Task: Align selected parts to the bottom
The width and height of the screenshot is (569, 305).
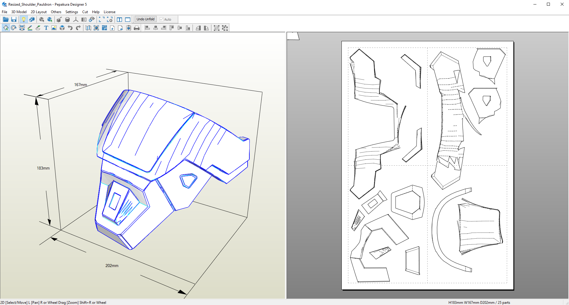Action: (188, 28)
